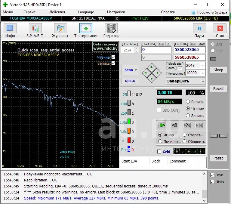Click the down arrow on navigation diamond
231x204 pixels.
pos(152,79)
